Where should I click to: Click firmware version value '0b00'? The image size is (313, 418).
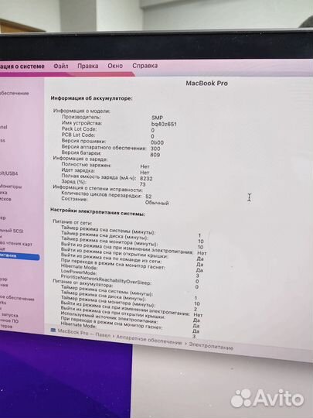click(x=157, y=142)
